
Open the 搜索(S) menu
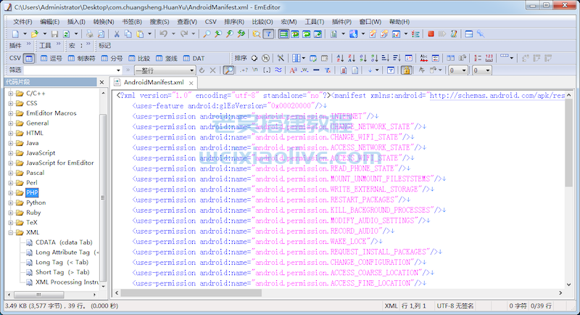click(x=159, y=22)
